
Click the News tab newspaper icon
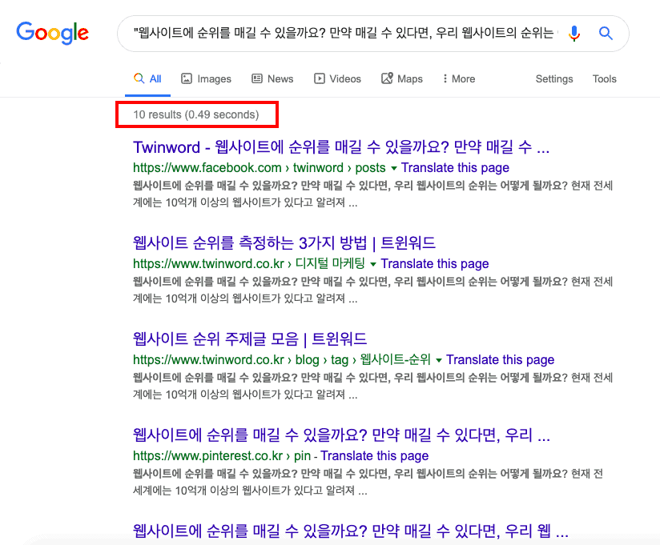click(257, 78)
